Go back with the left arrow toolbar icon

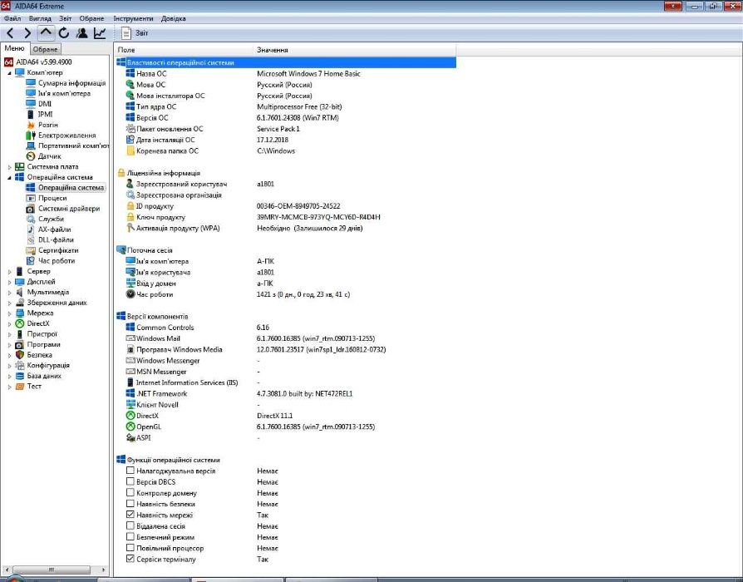coord(10,33)
